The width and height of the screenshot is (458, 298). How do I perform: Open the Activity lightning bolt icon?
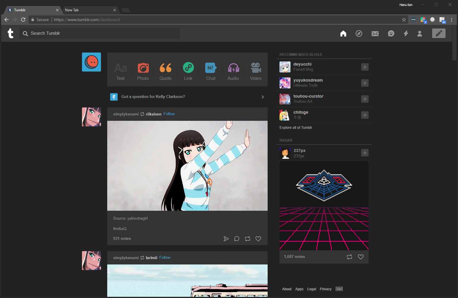click(x=406, y=34)
